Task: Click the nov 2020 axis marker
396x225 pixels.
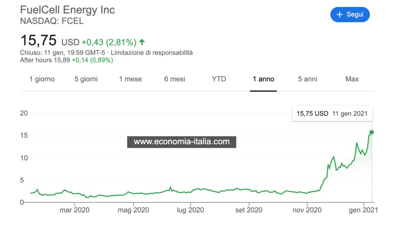Action: [x=307, y=210]
